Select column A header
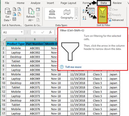This screenshot has height=116, width=129. click(16, 39)
